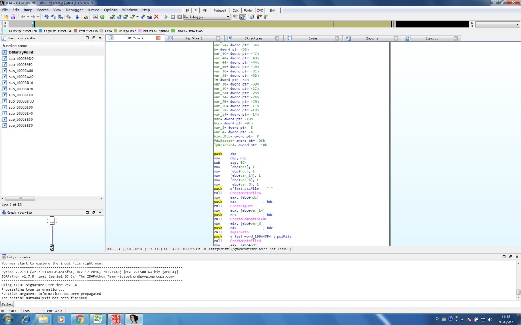Open the Debugger menu

tap(74, 10)
